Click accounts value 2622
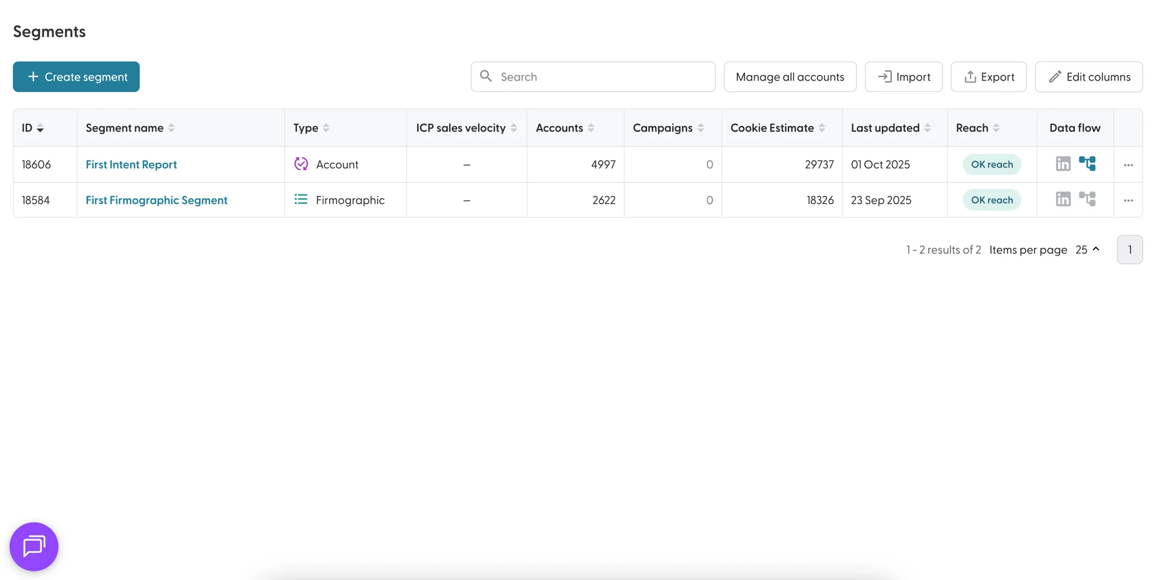 pos(604,200)
